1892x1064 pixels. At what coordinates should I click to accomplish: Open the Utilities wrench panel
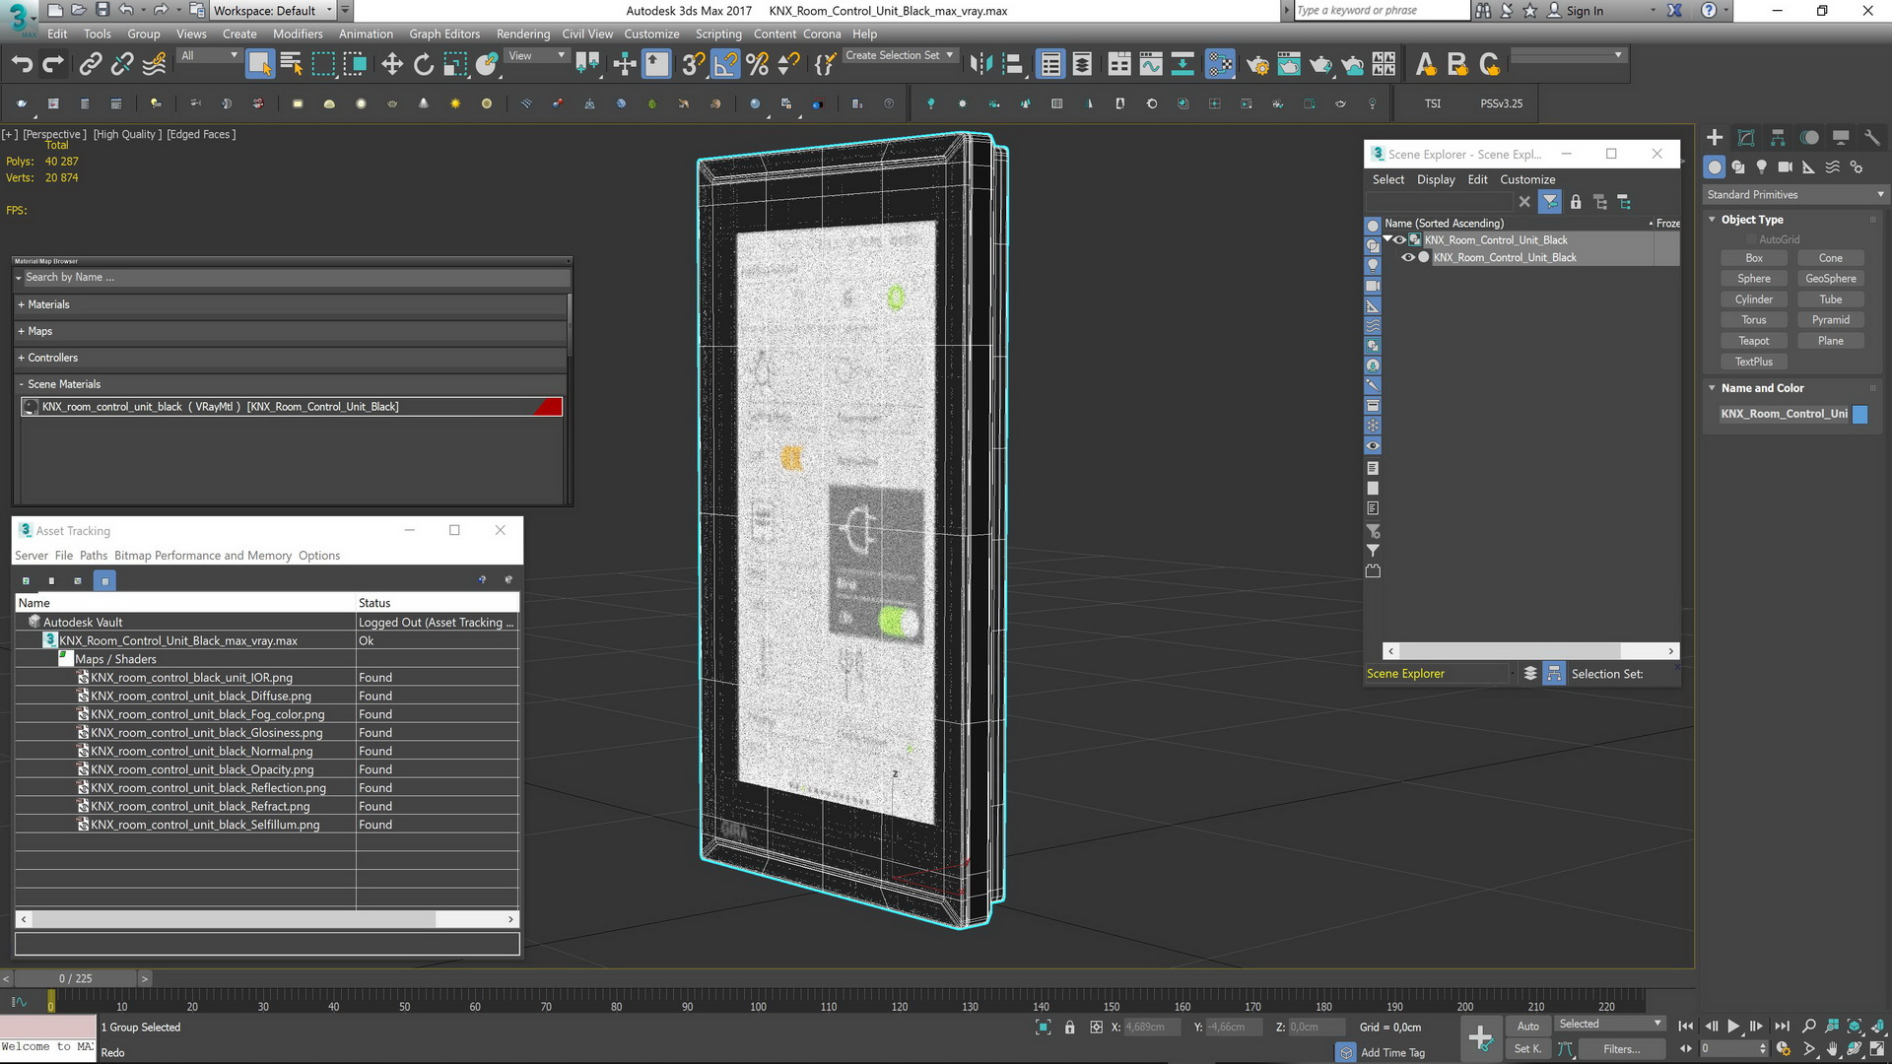(1872, 138)
